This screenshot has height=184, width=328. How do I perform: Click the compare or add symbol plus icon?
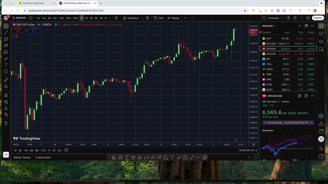31,18
